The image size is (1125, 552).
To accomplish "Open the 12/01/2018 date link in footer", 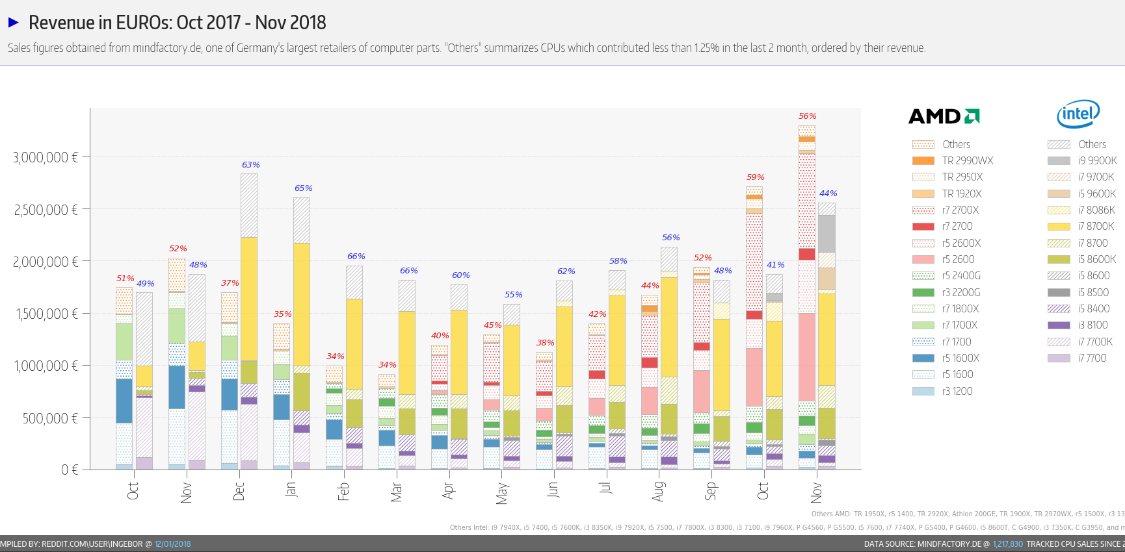I will [172, 544].
